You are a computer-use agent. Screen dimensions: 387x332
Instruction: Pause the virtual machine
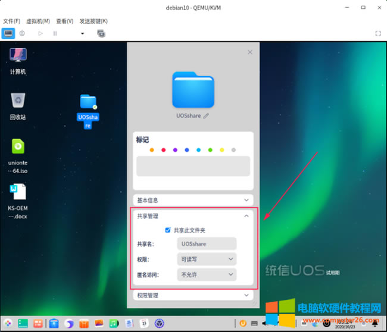coord(55,33)
